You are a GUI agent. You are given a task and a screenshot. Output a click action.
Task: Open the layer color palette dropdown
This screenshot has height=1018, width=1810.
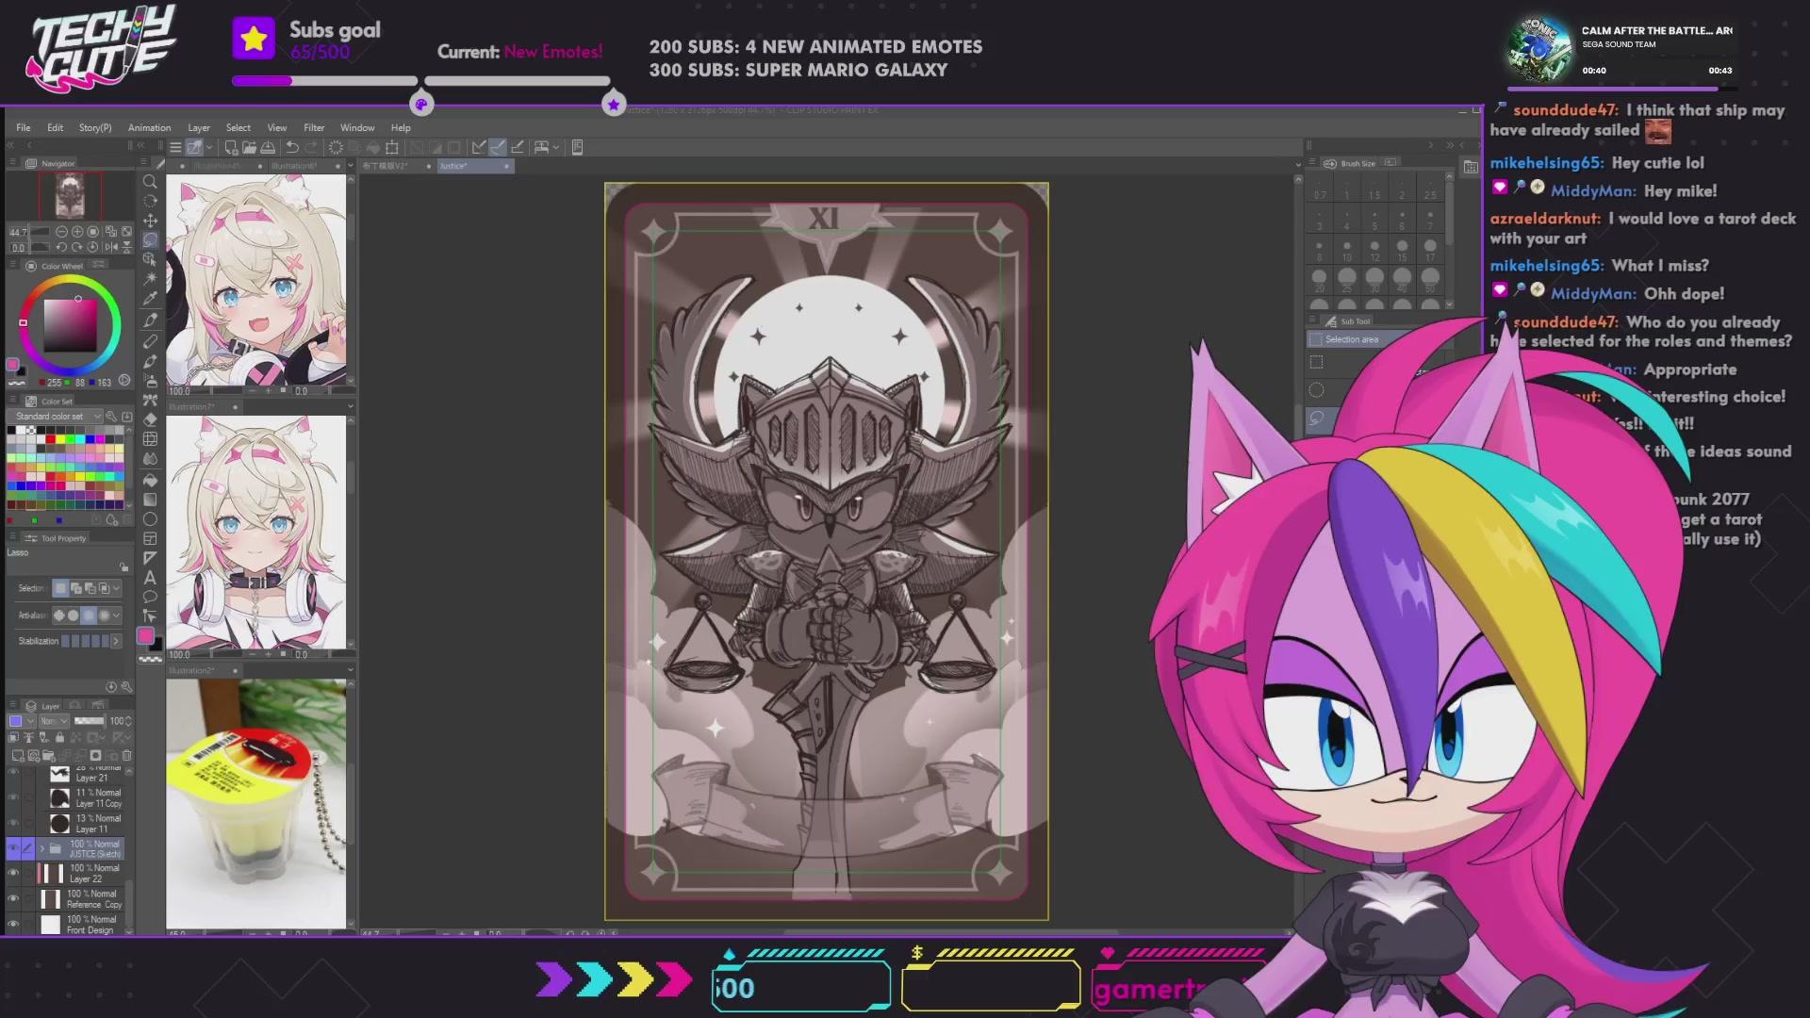21,721
